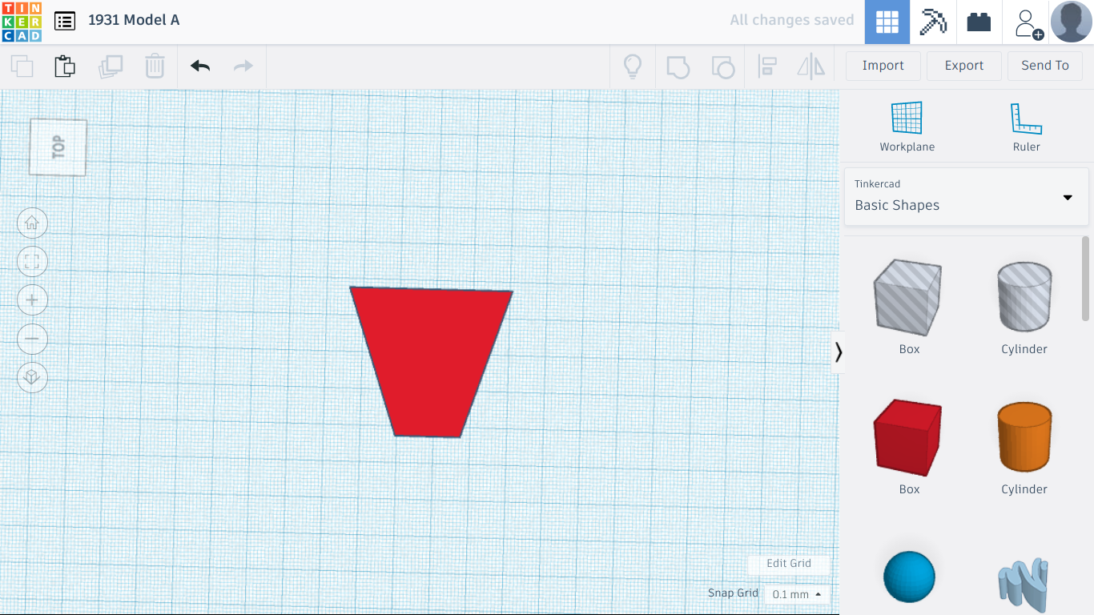This screenshot has width=1094, height=615.
Task: Collapse the shapes panel with the chevron
Action: pyautogui.click(x=838, y=352)
